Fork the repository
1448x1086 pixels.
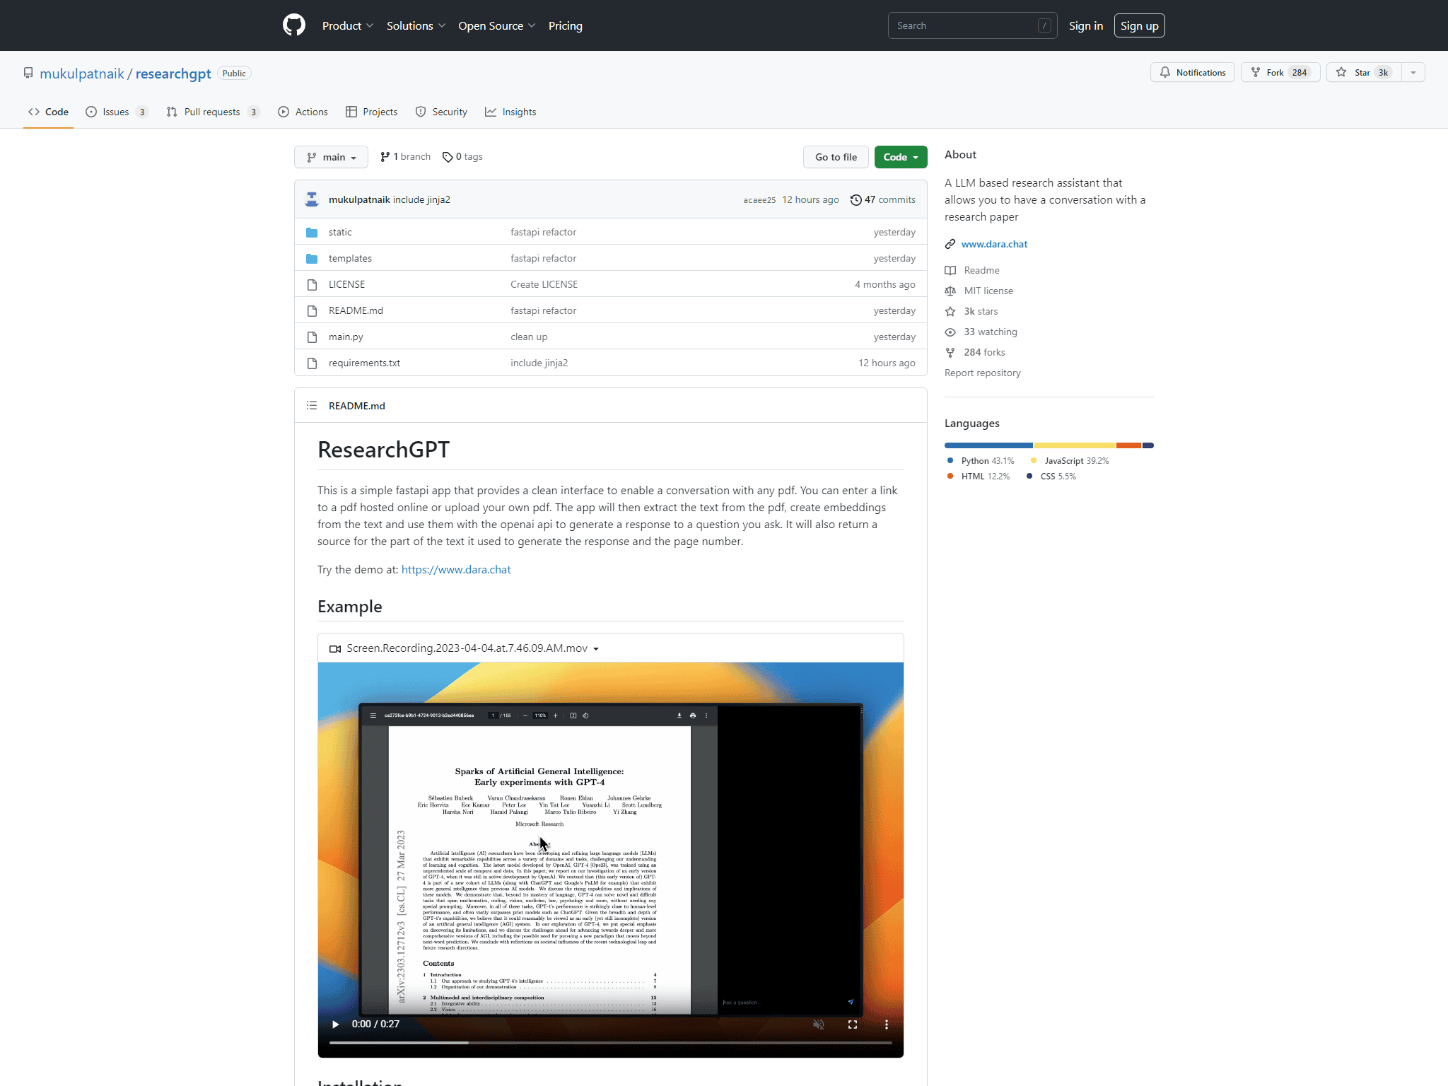click(x=1280, y=72)
